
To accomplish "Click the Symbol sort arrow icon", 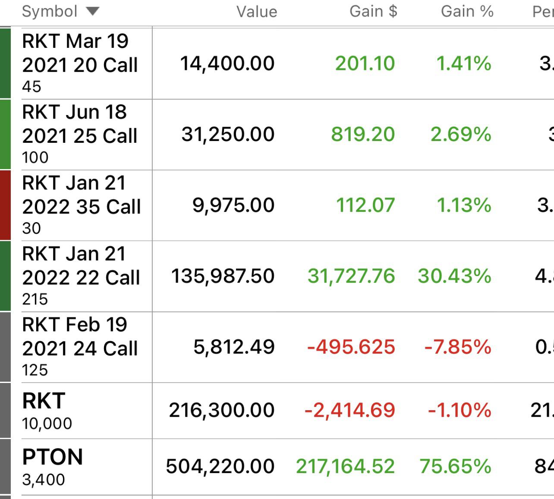I will (x=93, y=12).
